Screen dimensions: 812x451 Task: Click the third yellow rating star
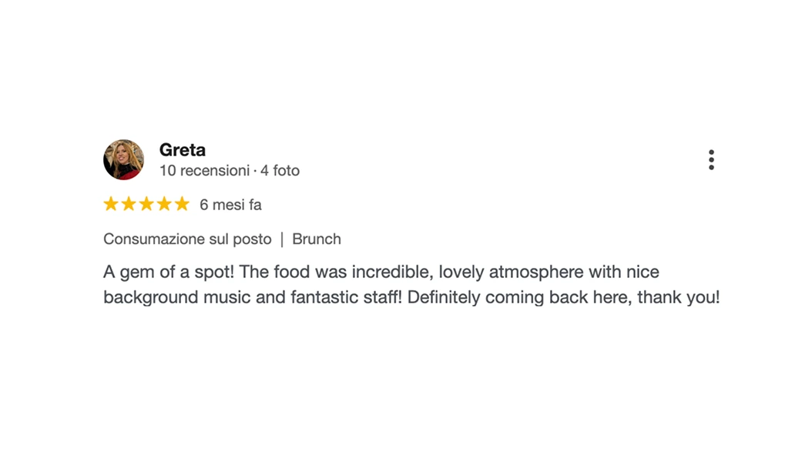coord(146,204)
